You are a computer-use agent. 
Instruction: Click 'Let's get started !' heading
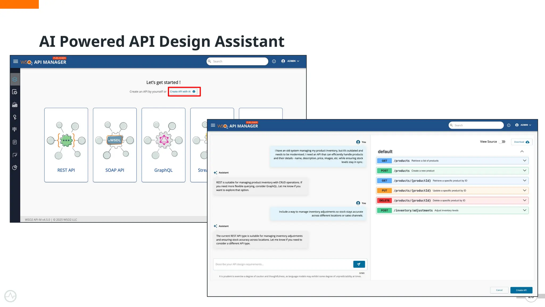point(163,82)
